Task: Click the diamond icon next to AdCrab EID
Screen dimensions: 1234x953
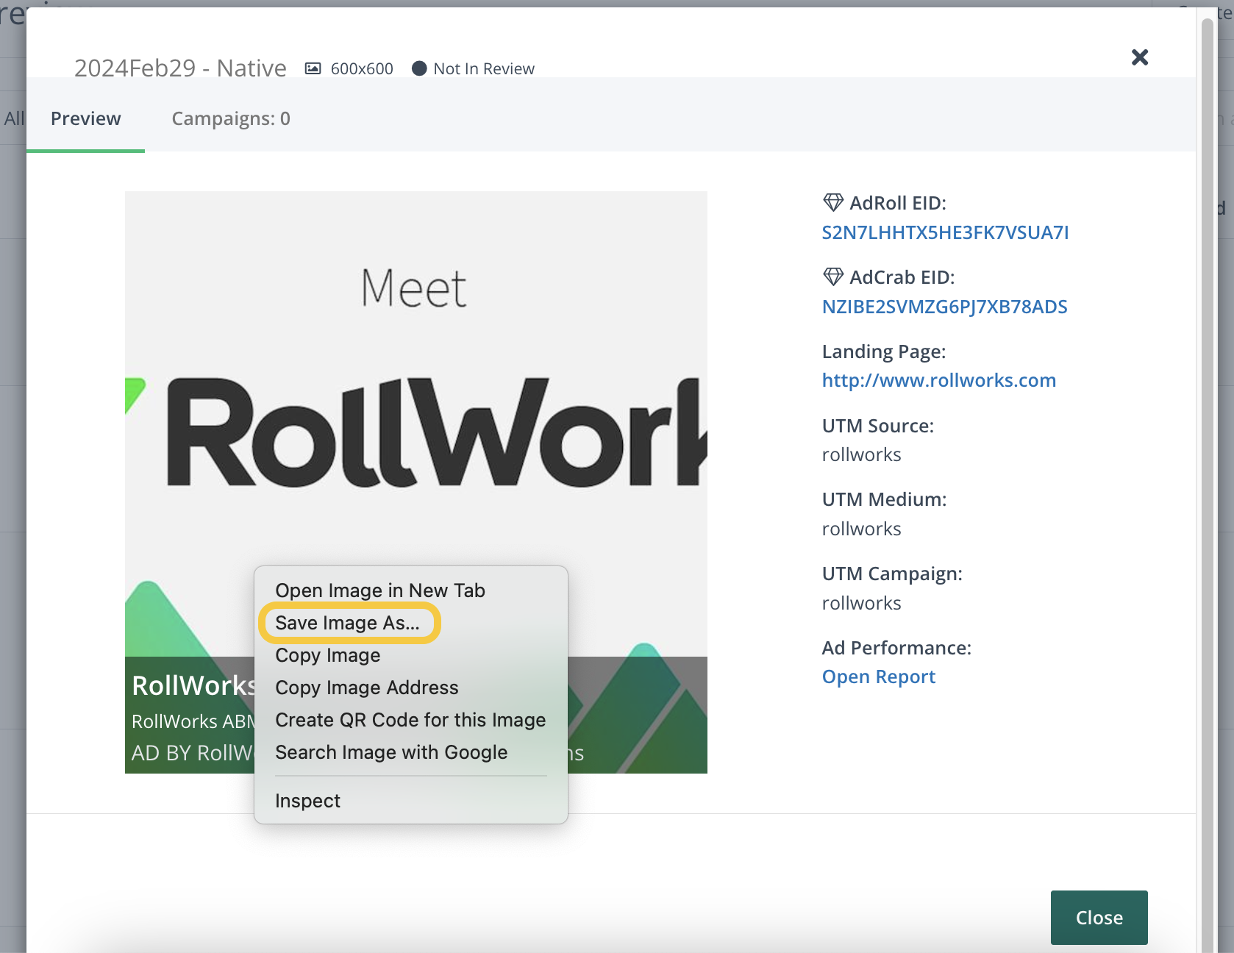Action: tap(833, 276)
